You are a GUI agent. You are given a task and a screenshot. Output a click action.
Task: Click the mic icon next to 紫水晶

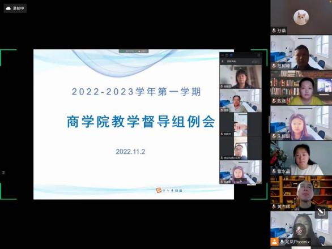pos(274,171)
